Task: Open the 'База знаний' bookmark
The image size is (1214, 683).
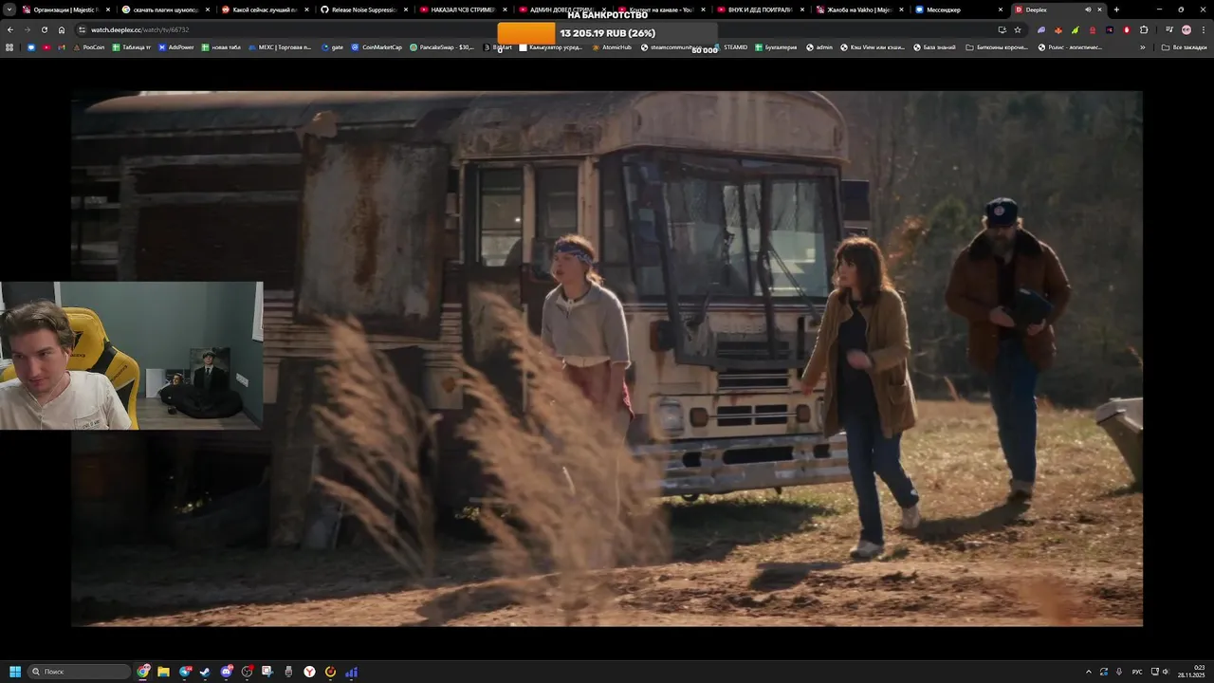Action: click(x=934, y=46)
